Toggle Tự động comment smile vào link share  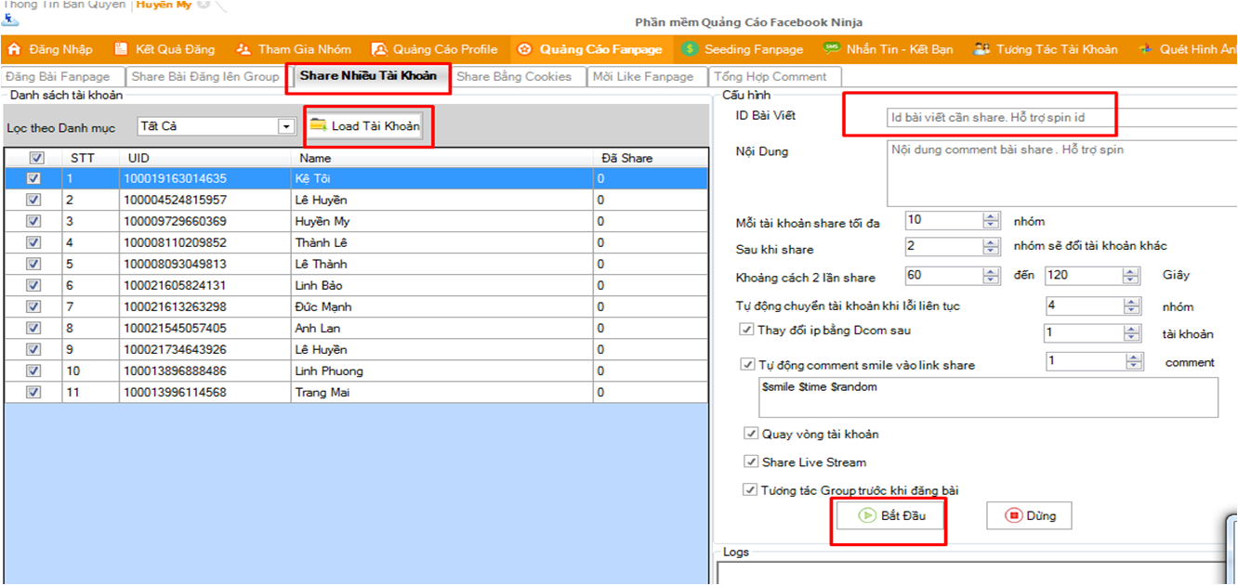tap(746, 365)
